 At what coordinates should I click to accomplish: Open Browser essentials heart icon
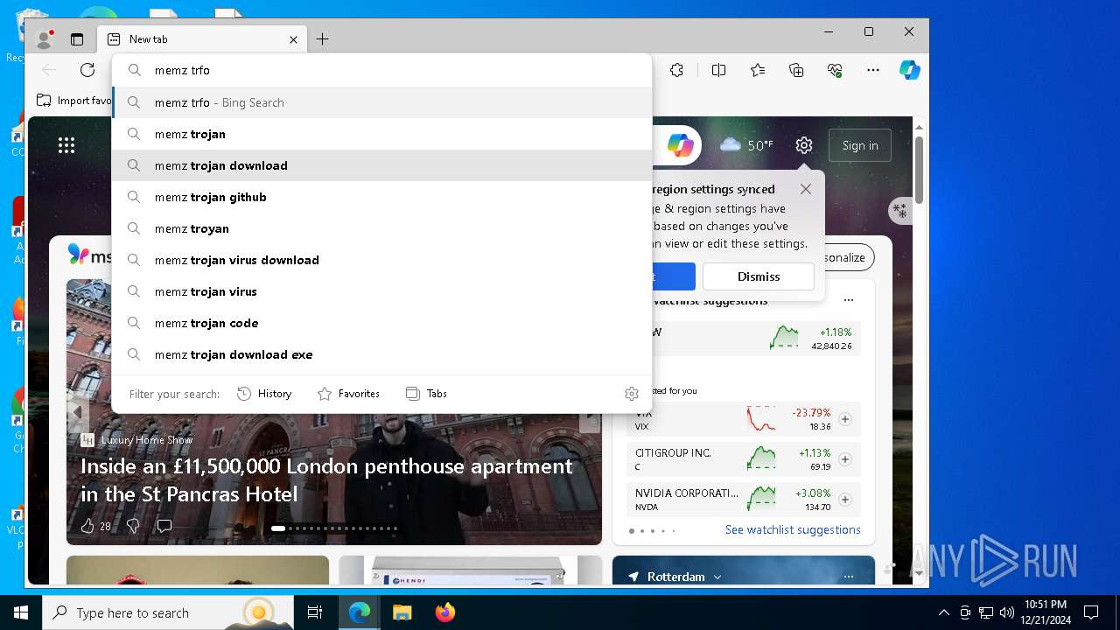(x=835, y=70)
